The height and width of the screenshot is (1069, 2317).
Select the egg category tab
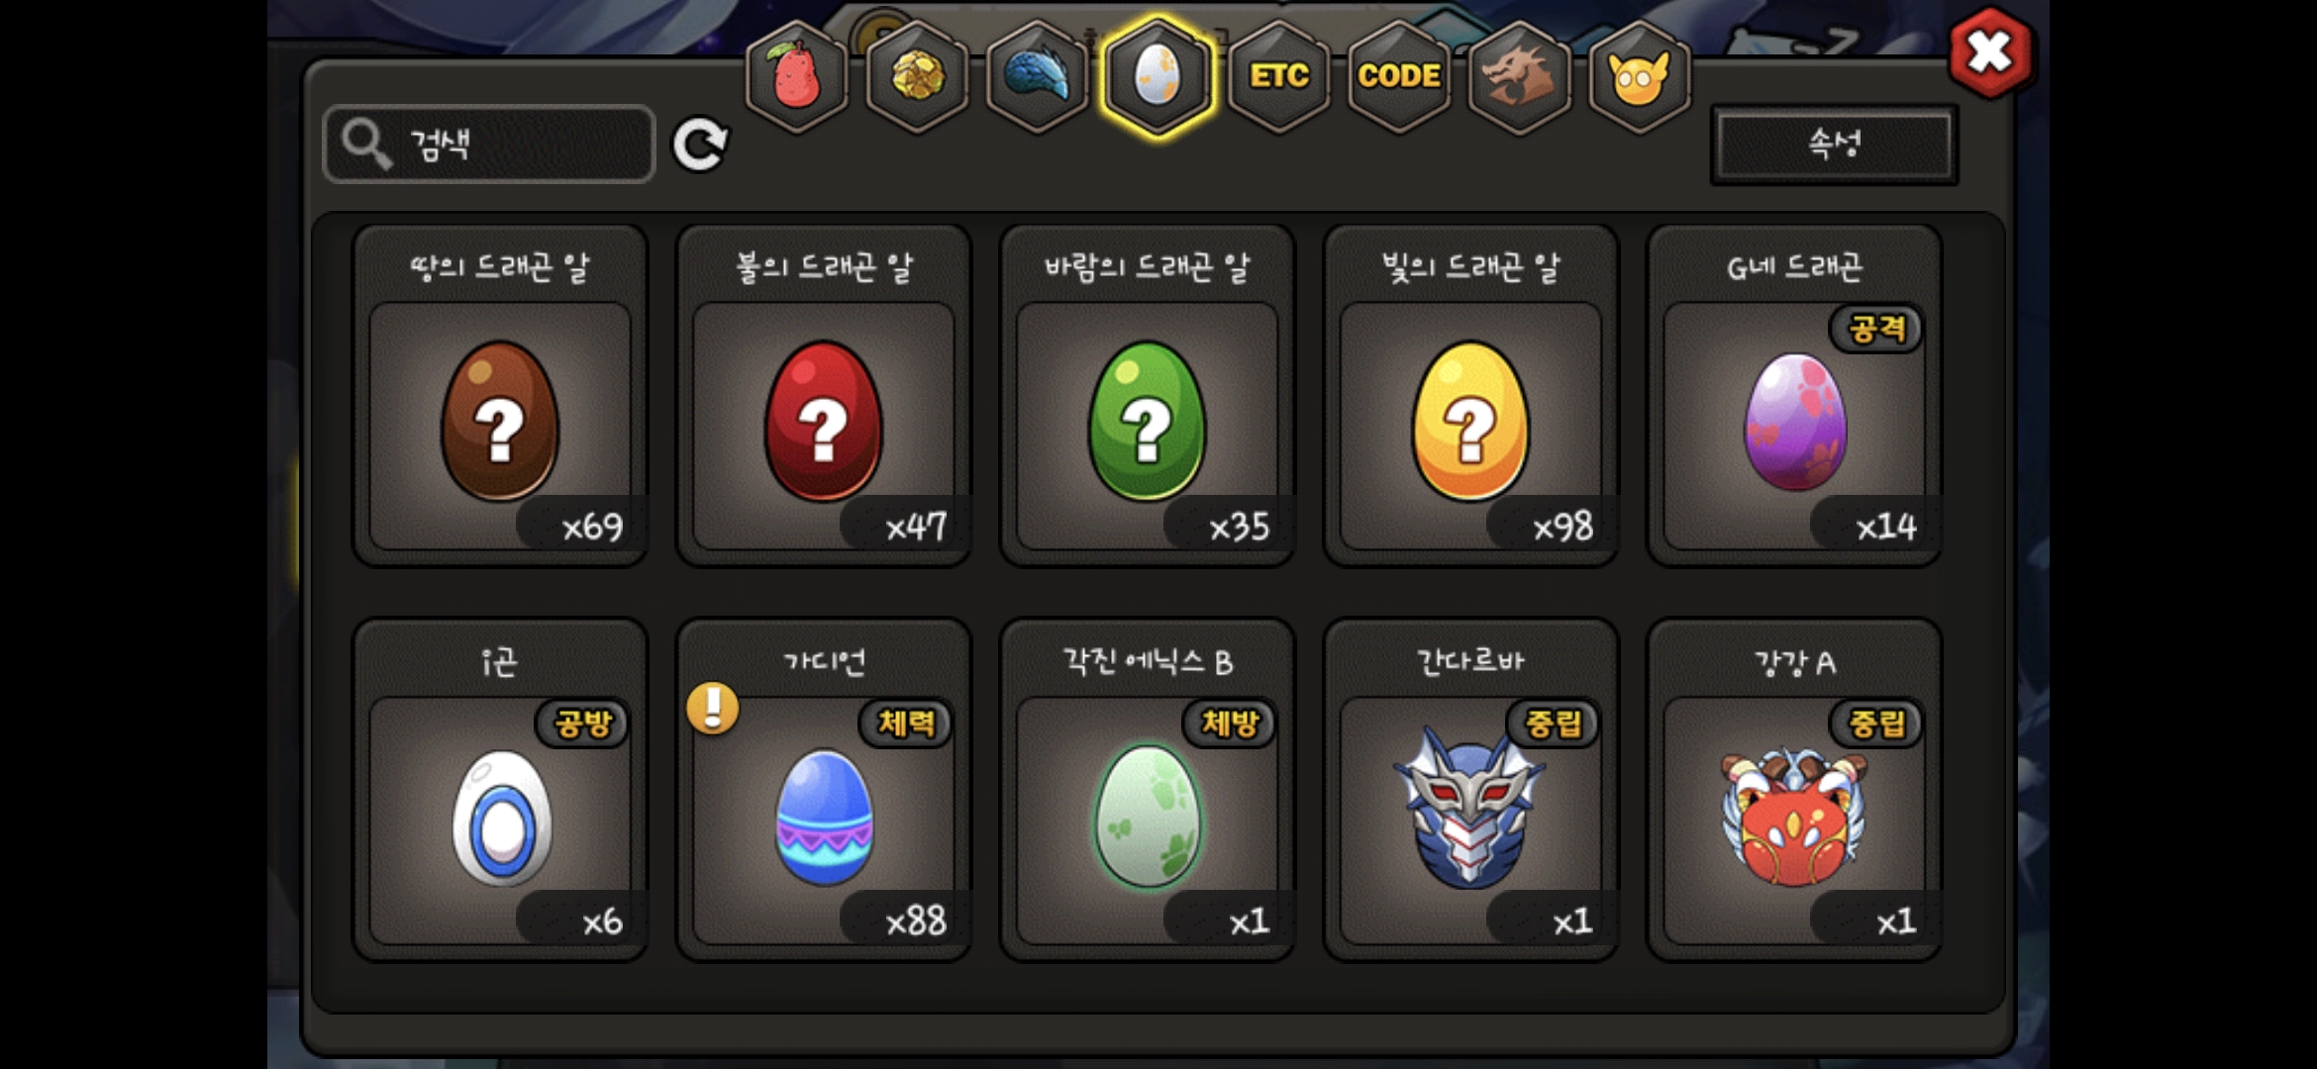coord(1158,77)
